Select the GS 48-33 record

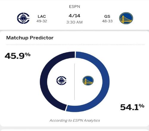click(x=107, y=21)
